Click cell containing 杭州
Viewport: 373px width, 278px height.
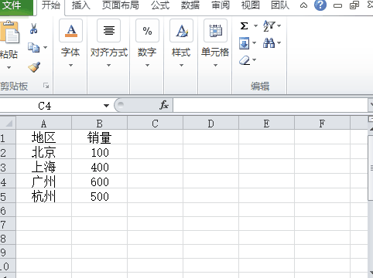click(x=44, y=196)
